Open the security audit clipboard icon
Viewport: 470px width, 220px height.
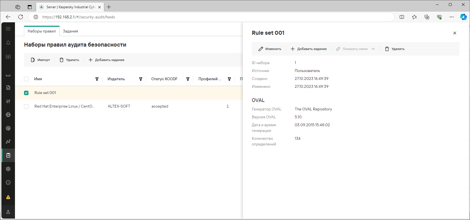point(8,155)
